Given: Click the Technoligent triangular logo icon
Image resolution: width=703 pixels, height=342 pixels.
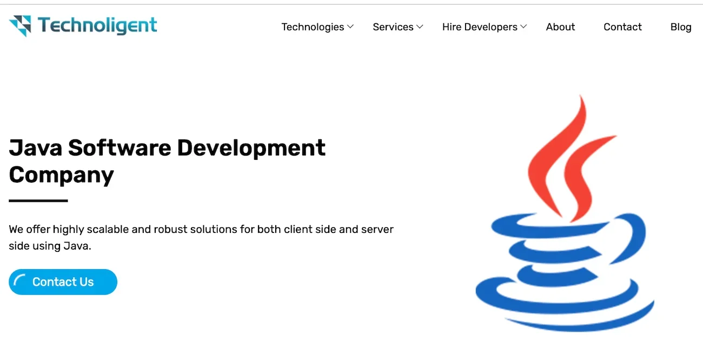Looking at the screenshot, I should [21, 25].
